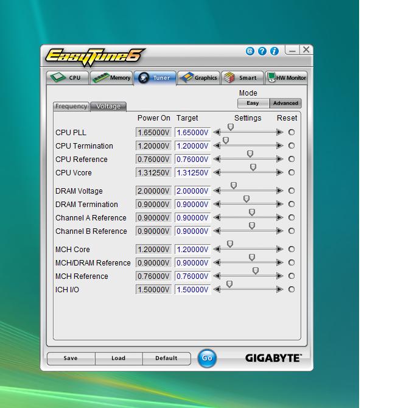This screenshot has width=395, height=408.
Task: Open the HW Monitor tab
Action: (286, 78)
